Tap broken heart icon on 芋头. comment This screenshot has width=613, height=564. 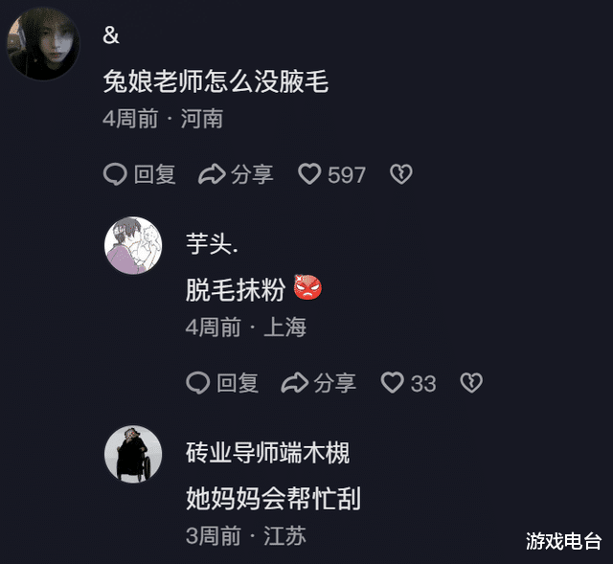471,382
